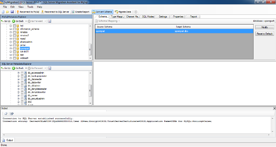The height and width of the screenshot is (147, 276).
Task: Expand the db_ddladmin schema node
Action: (18, 86)
